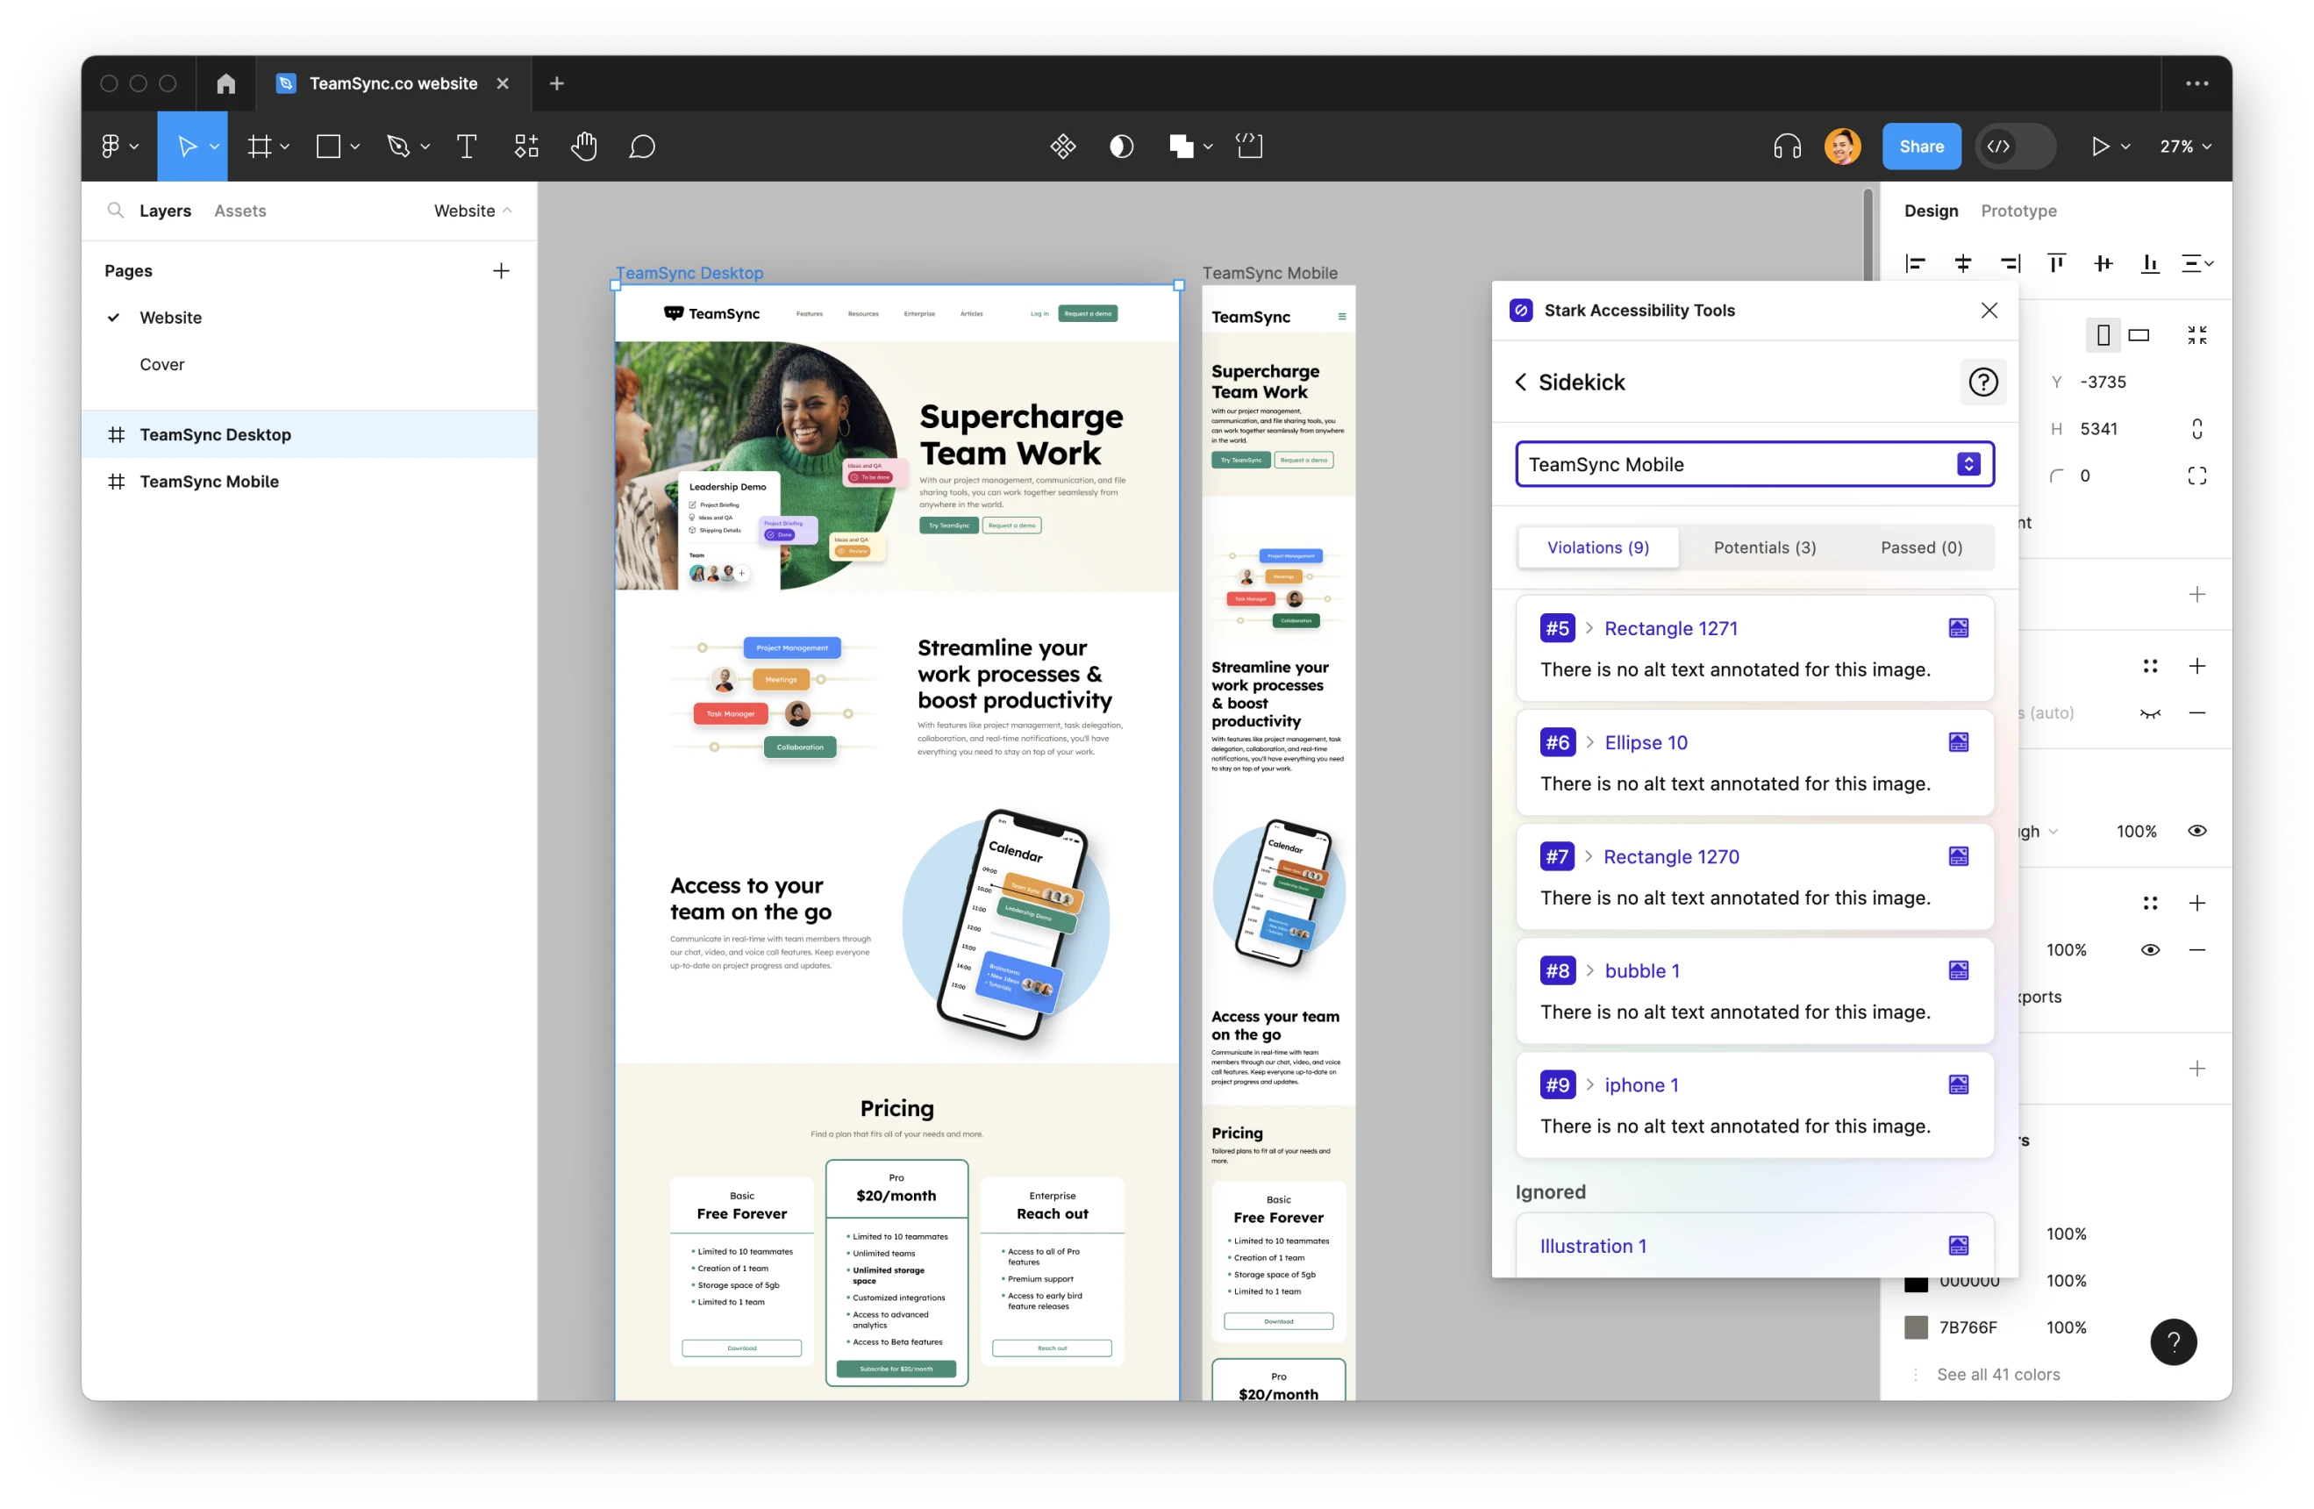2314x1509 pixels.
Task: Select the Hand tool
Action: (583, 147)
